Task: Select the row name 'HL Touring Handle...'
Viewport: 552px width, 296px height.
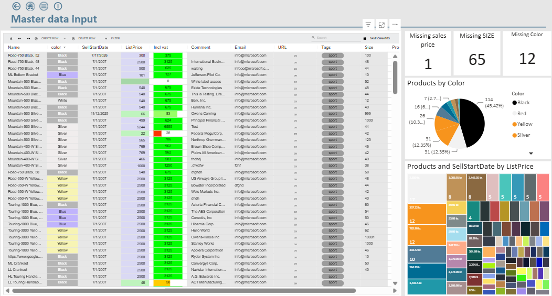Action: tap(24, 276)
